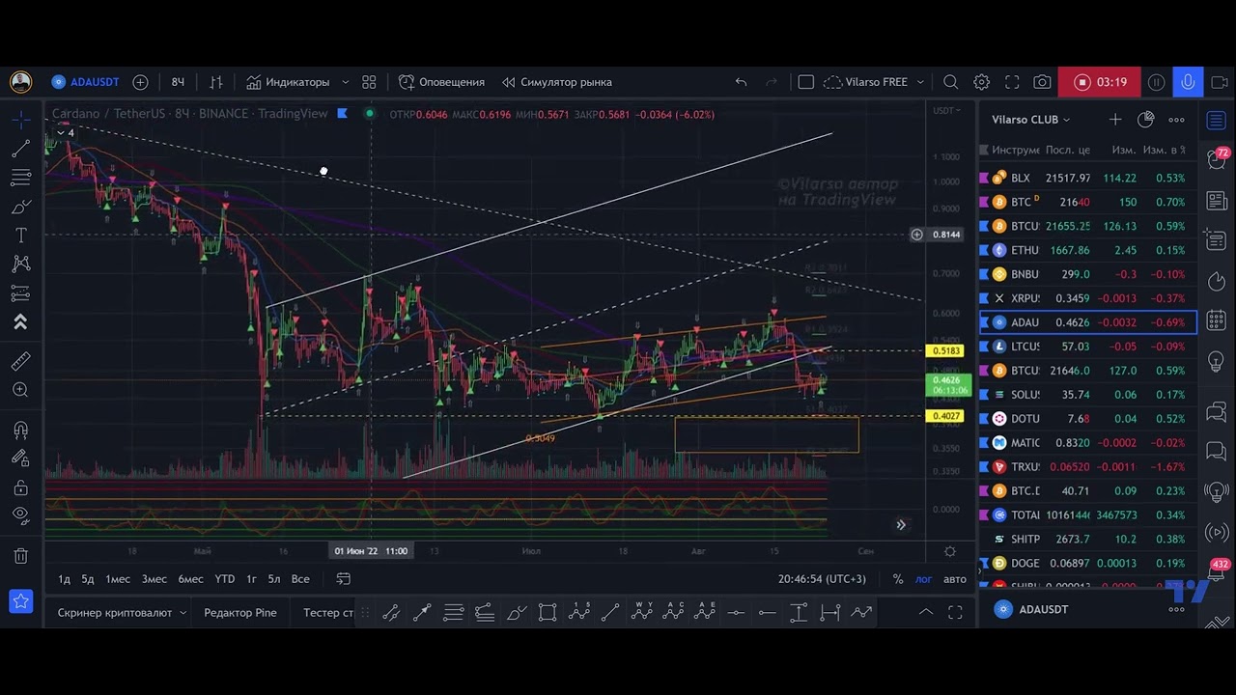Screen dimensions: 1236x695
Task: Delete all drawings with the trash icon
Action: [20, 556]
